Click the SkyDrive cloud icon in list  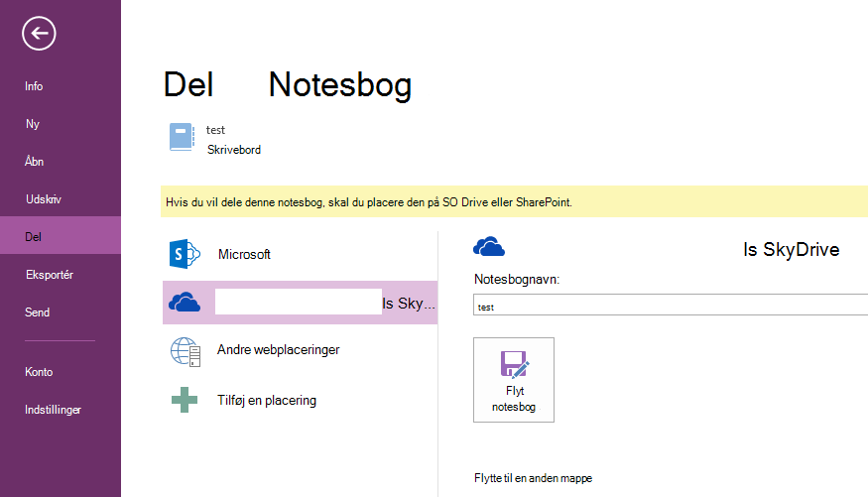[185, 303]
